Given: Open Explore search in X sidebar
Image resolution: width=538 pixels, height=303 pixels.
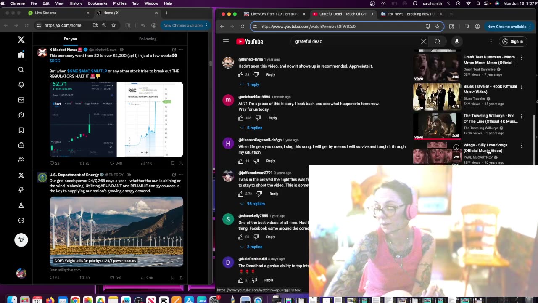Looking at the screenshot, I should coord(21,70).
